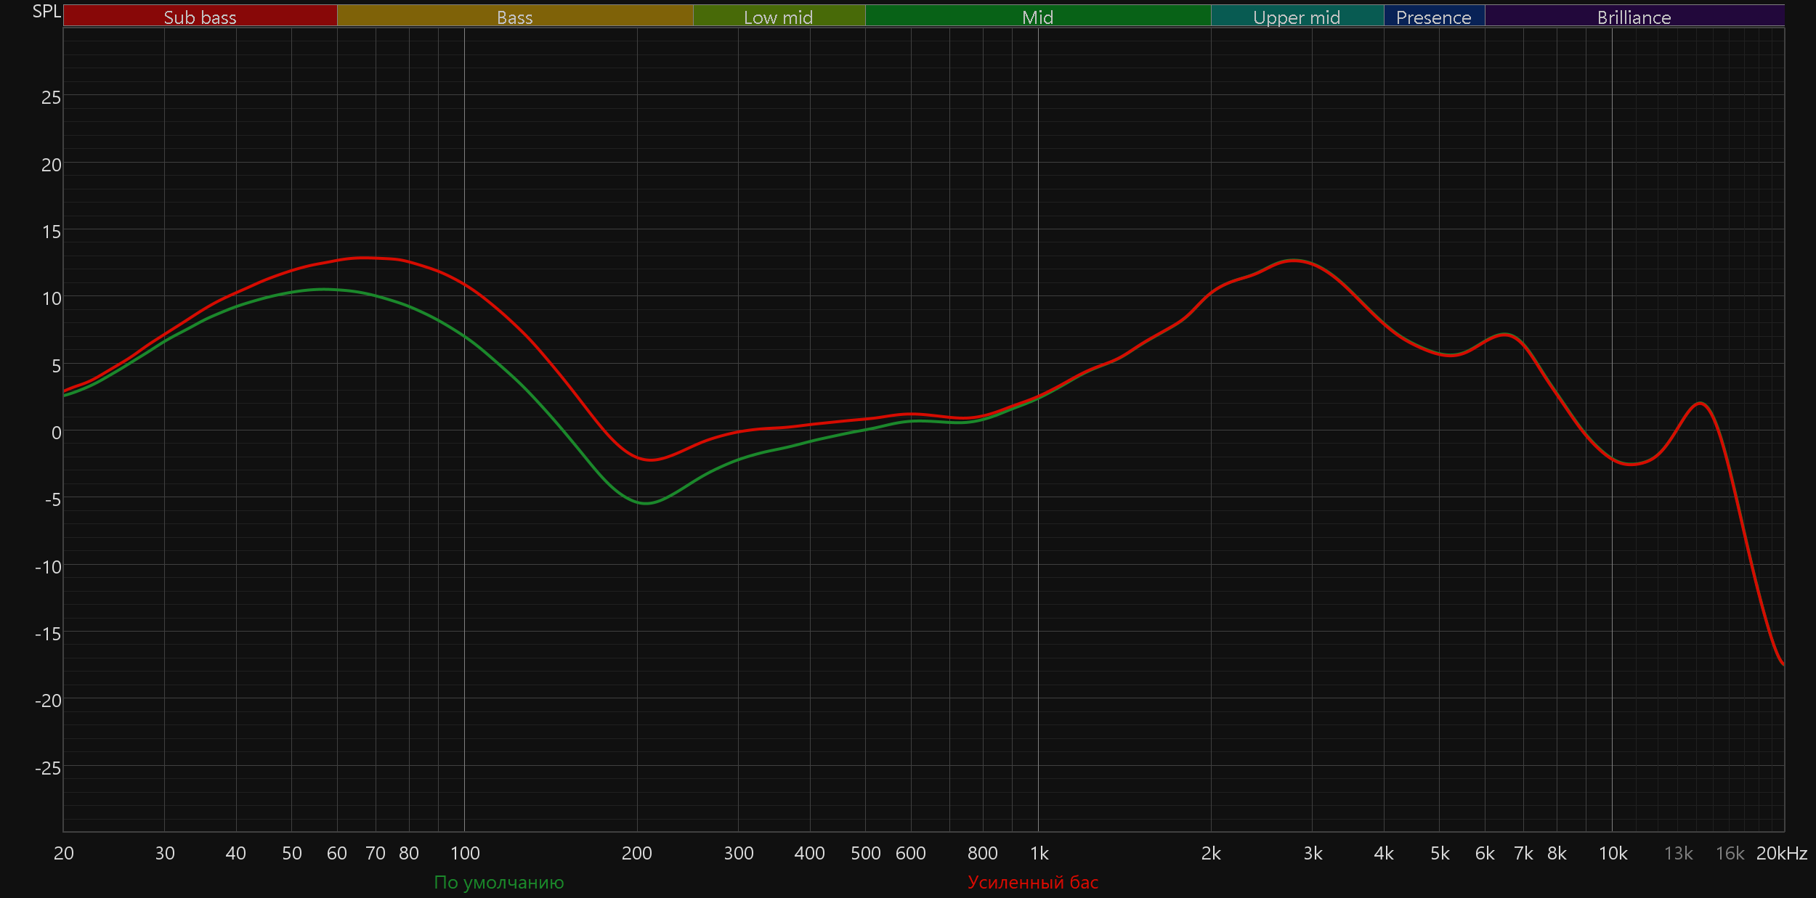This screenshot has width=1816, height=898.
Task: Toggle the red 'Усиленный бас' legend entry
Action: (x=1032, y=882)
